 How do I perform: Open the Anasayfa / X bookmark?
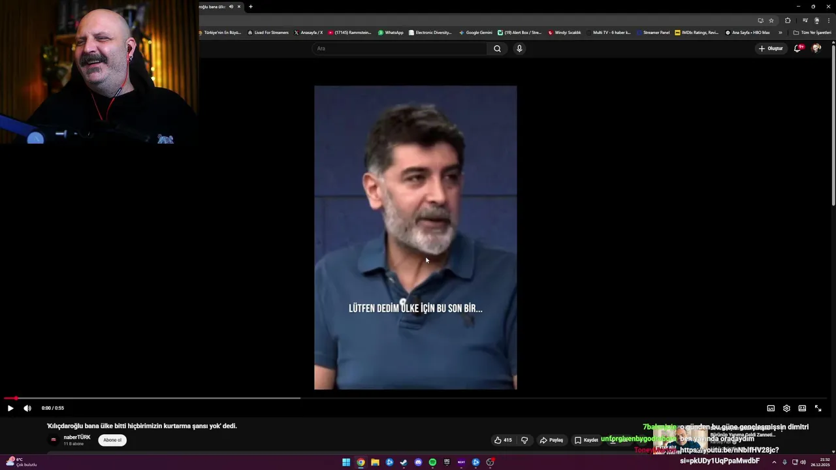308,33
